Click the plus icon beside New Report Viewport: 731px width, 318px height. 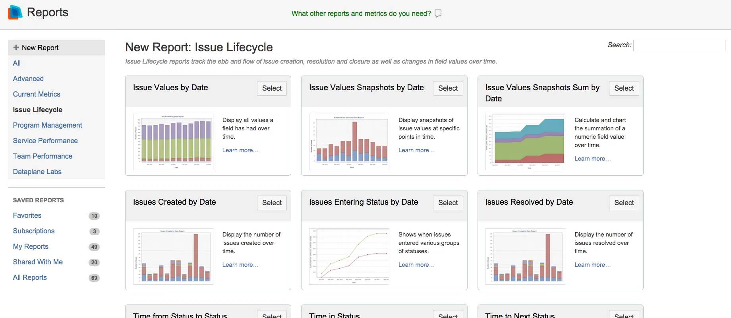16,48
